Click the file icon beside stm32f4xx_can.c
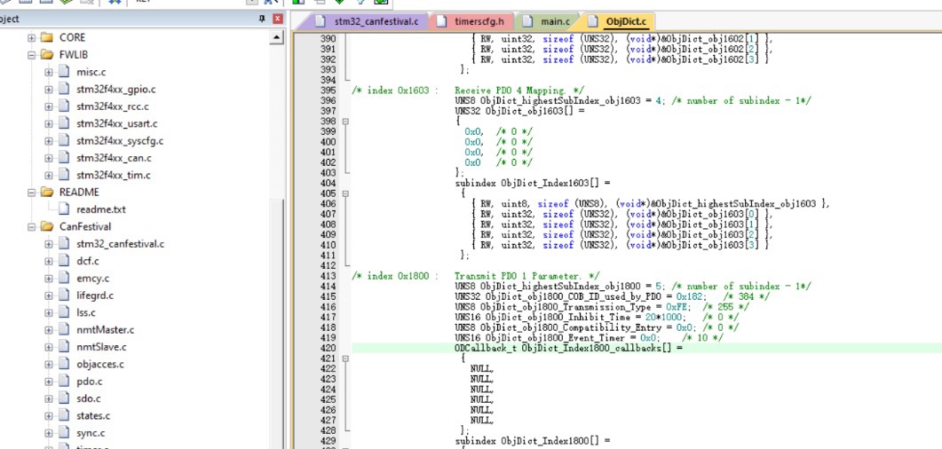 (x=64, y=158)
